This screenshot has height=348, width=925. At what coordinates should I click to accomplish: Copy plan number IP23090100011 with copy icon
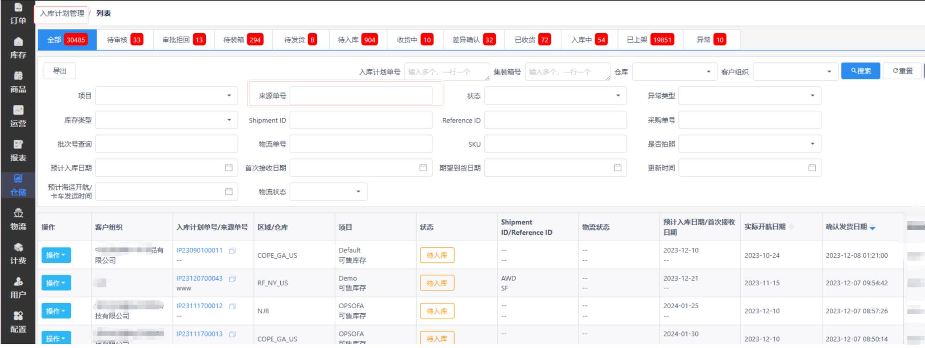pyautogui.click(x=233, y=250)
